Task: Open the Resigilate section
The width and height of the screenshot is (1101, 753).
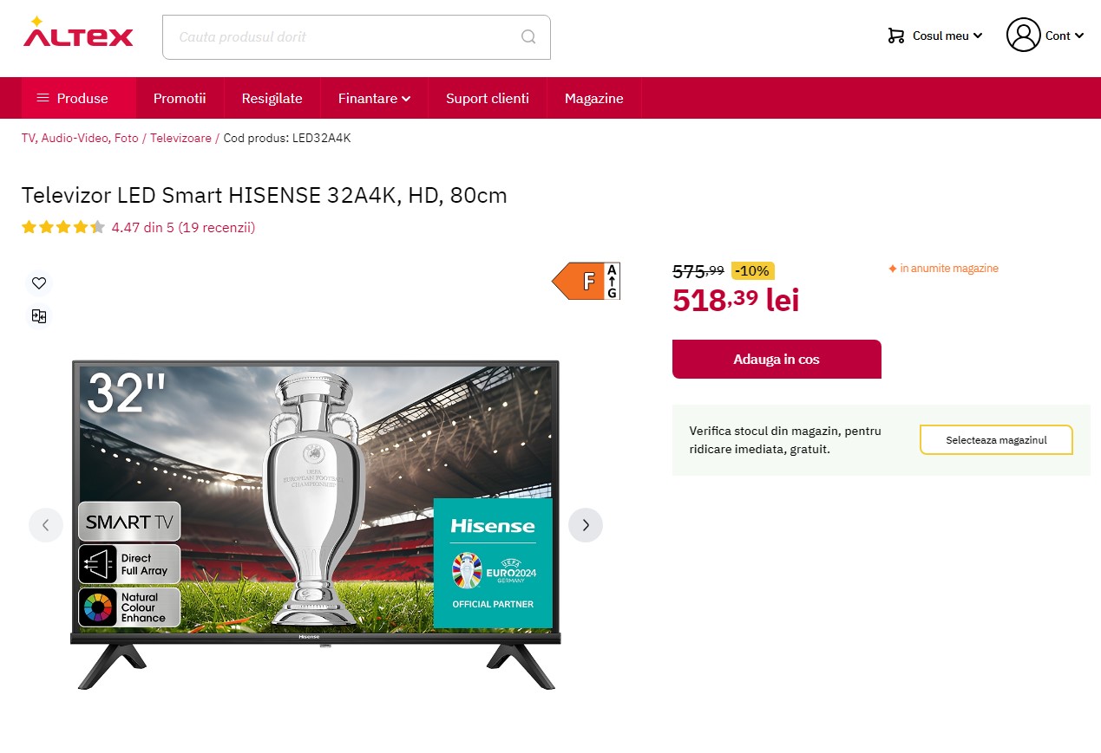Action: (x=272, y=98)
